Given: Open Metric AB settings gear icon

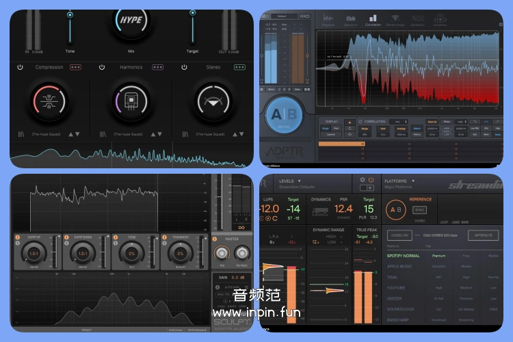Looking at the screenshot, I should point(501,25).
